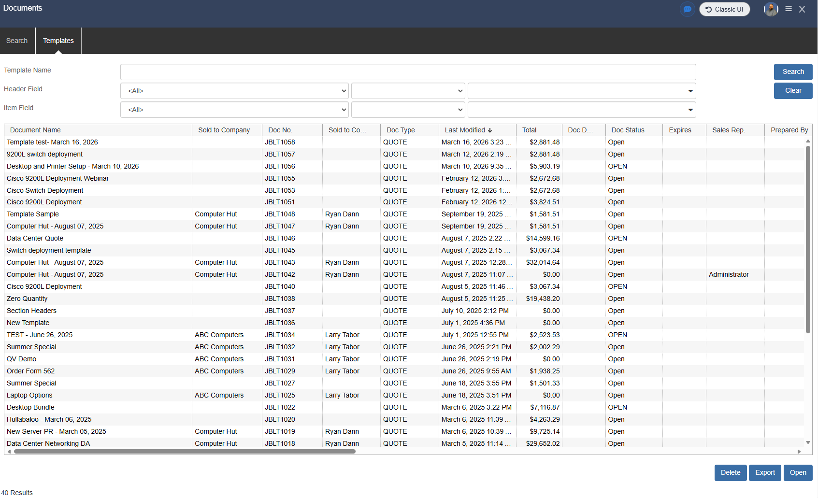Open the chat bubble icon
818x498 pixels.
coord(687,9)
